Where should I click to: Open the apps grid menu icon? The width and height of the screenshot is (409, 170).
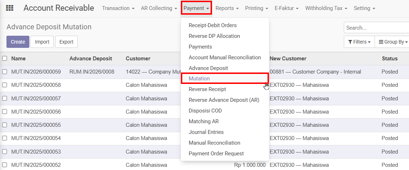pos(10,8)
